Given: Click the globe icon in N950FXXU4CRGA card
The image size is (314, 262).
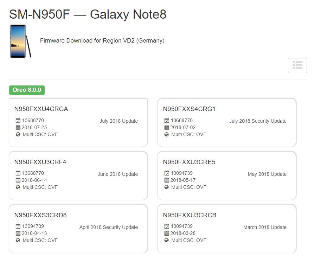Looking at the screenshot, I should (x=18, y=134).
